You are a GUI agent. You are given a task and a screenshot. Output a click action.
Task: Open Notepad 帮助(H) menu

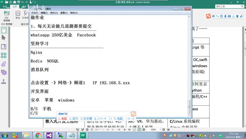pyautogui.click(x=74, y=13)
